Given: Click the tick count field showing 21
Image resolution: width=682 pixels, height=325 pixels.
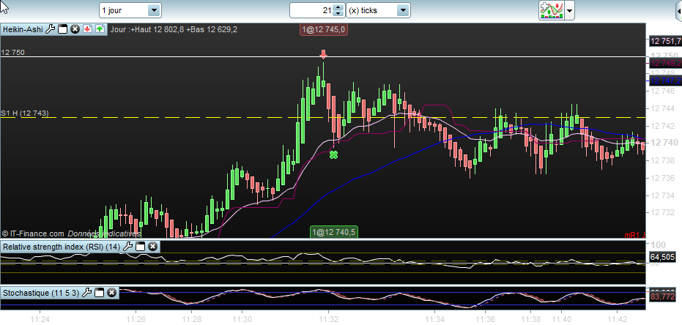Looking at the screenshot, I should [x=311, y=10].
